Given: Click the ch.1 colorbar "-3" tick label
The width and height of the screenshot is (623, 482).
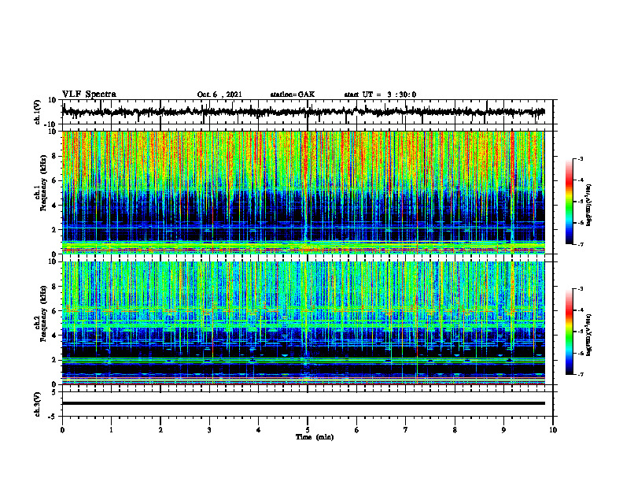Looking at the screenshot, I should 580,158.
